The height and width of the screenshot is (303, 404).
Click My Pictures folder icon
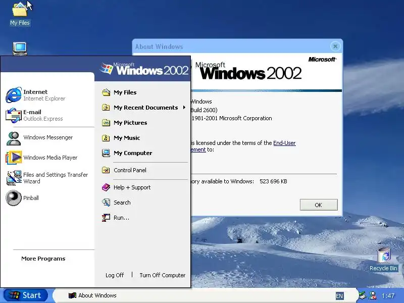[x=106, y=123]
